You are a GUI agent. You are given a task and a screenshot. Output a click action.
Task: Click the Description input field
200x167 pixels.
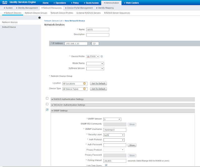(x=98, y=35)
